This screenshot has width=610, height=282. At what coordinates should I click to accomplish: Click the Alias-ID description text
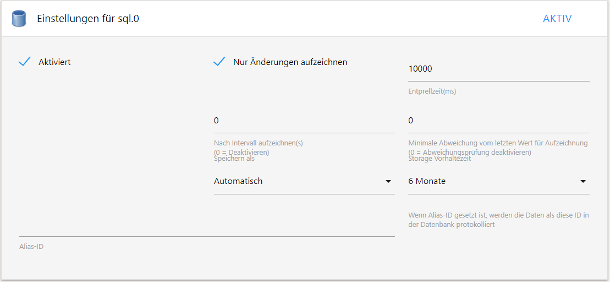point(498,220)
